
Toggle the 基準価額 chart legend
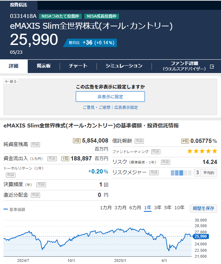pos(14,210)
